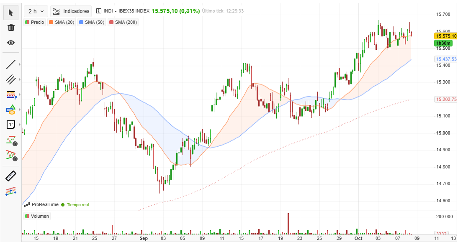
Task: Toggle the eye visibility icon
Action: coord(11,43)
